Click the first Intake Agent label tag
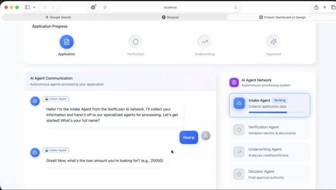The width and height of the screenshot is (336, 190). [56, 99]
